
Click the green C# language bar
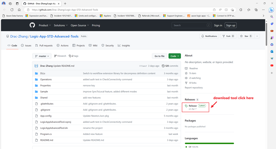[209, 143]
